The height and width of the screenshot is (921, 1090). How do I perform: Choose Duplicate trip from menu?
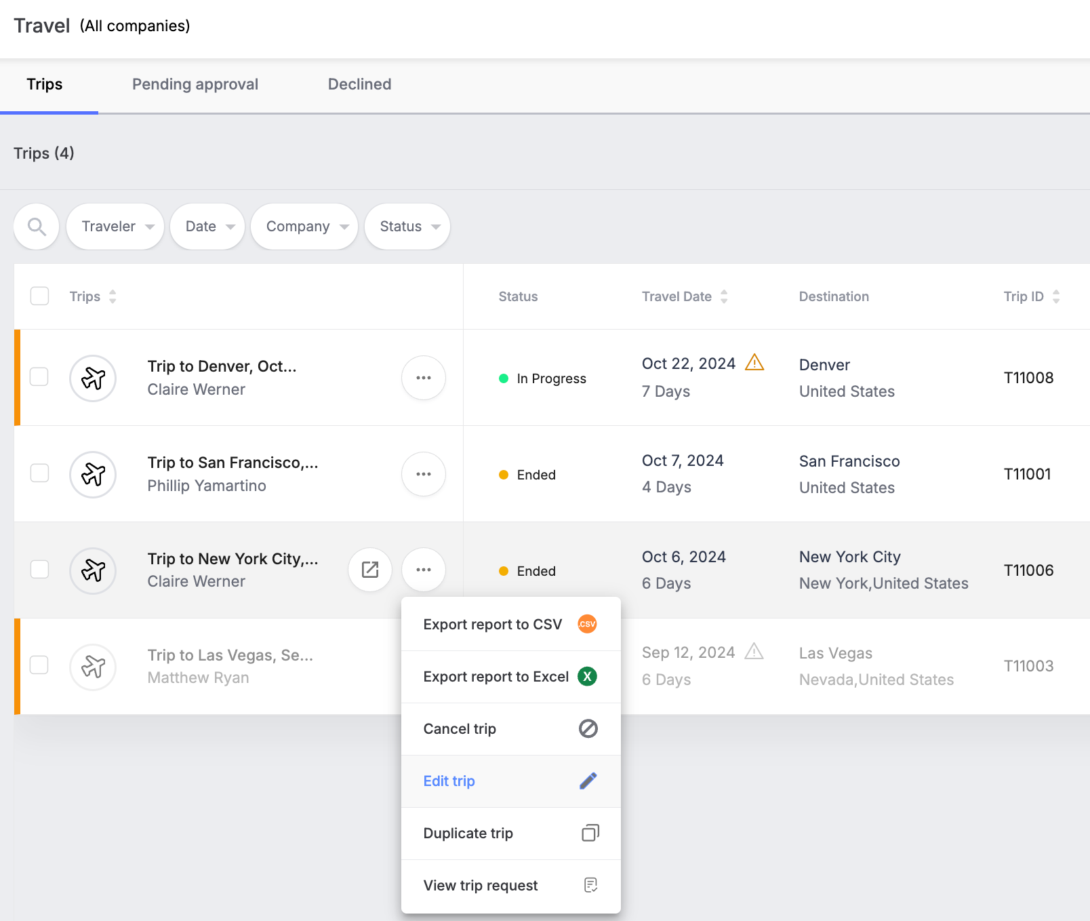tap(511, 834)
